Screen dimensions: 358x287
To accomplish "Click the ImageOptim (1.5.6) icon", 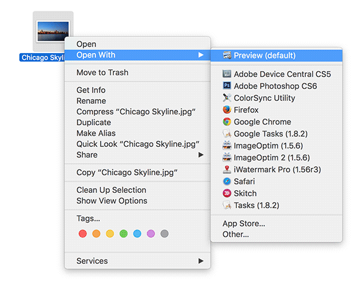I will pos(227,145).
